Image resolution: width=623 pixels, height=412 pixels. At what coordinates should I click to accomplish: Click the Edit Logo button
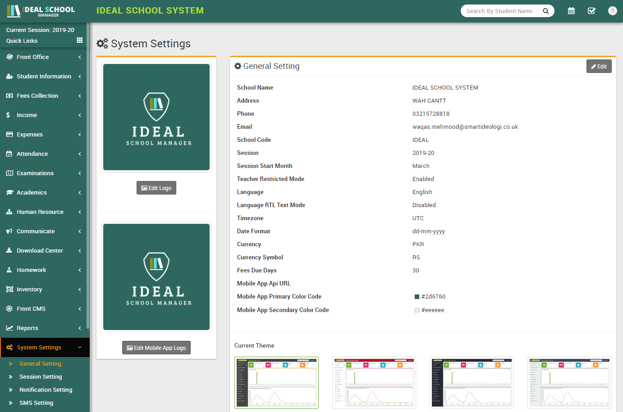pos(156,188)
